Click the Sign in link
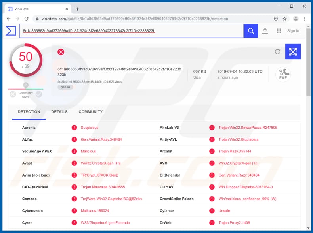This screenshot has height=233, width=313. click(293, 31)
